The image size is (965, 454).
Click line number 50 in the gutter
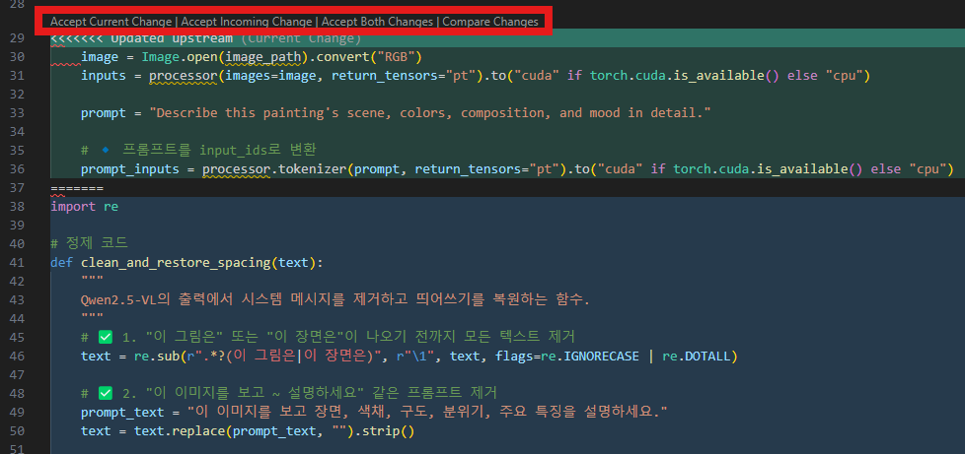pos(18,430)
